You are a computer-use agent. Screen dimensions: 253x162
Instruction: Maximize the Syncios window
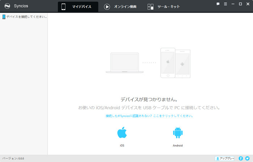click(x=240, y=4)
